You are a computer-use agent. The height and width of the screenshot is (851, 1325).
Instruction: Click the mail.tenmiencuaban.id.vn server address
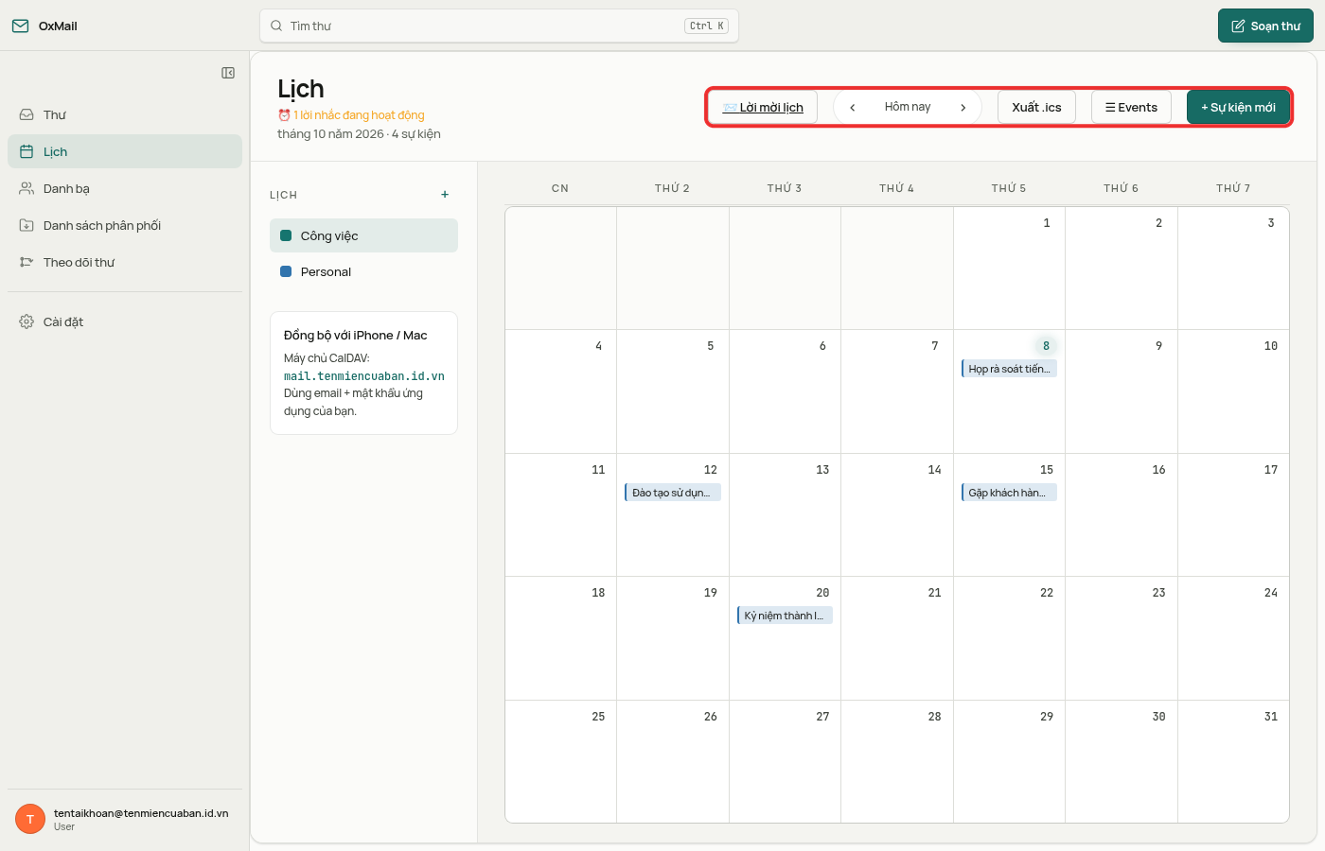[x=364, y=376]
